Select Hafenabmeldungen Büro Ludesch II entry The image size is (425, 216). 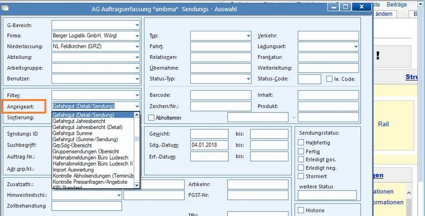click(x=93, y=163)
